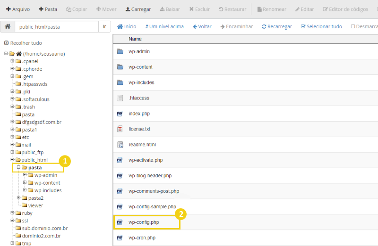This screenshot has width=378, height=246.
Task: Expand wp-content node in tree
Action: point(25,182)
